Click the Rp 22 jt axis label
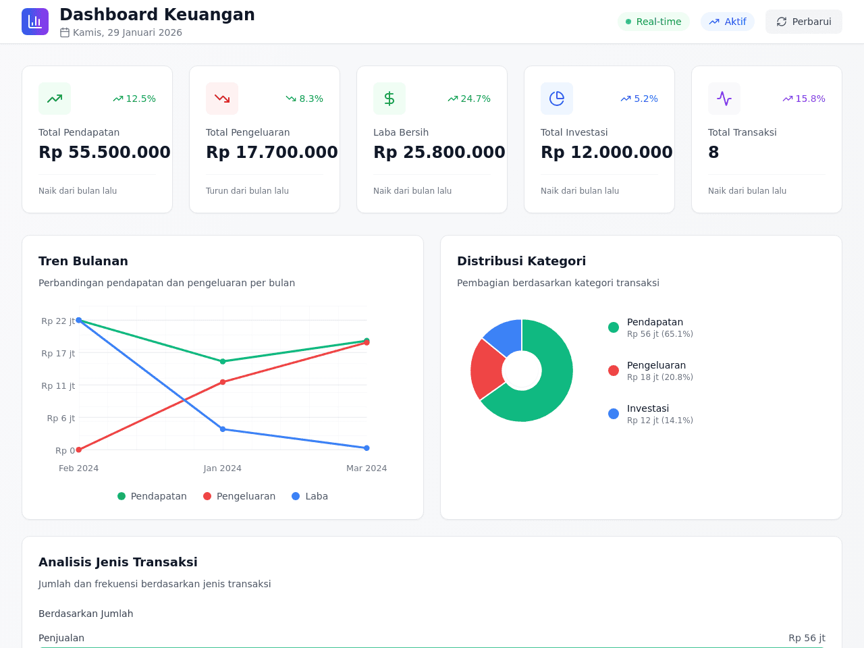Viewport: 864px width, 648px height. (58, 321)
